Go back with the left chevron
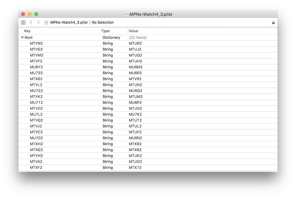The image size is (296, 198). point(31,22)
